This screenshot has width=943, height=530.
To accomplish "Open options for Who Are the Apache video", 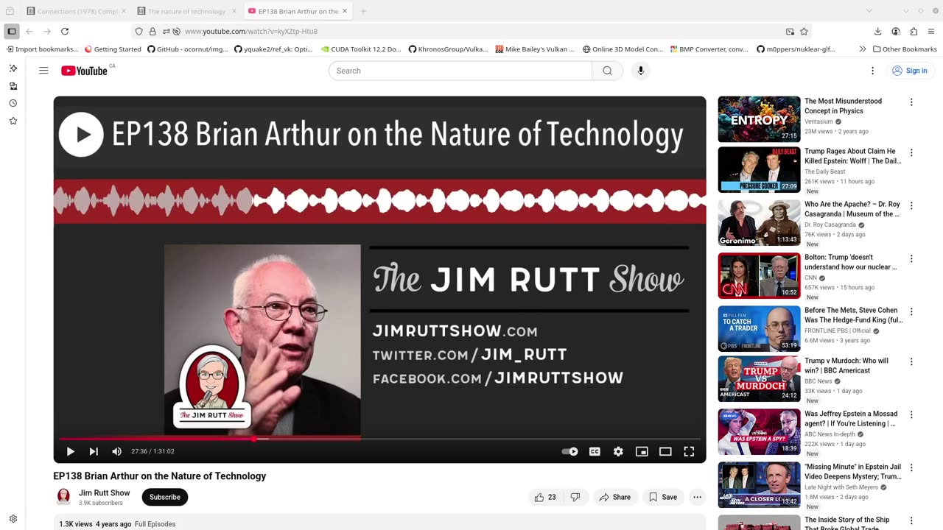I will (911, 205).
